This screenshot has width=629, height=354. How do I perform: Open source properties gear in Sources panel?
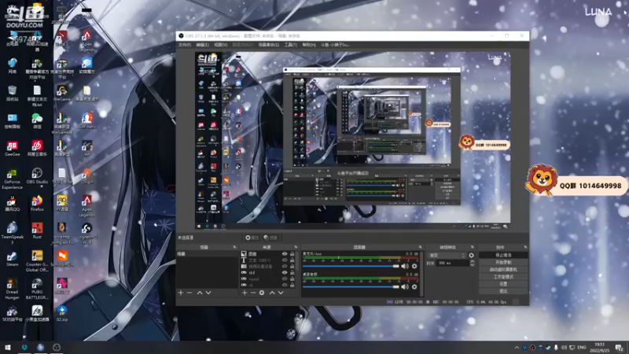coord(262,293)
